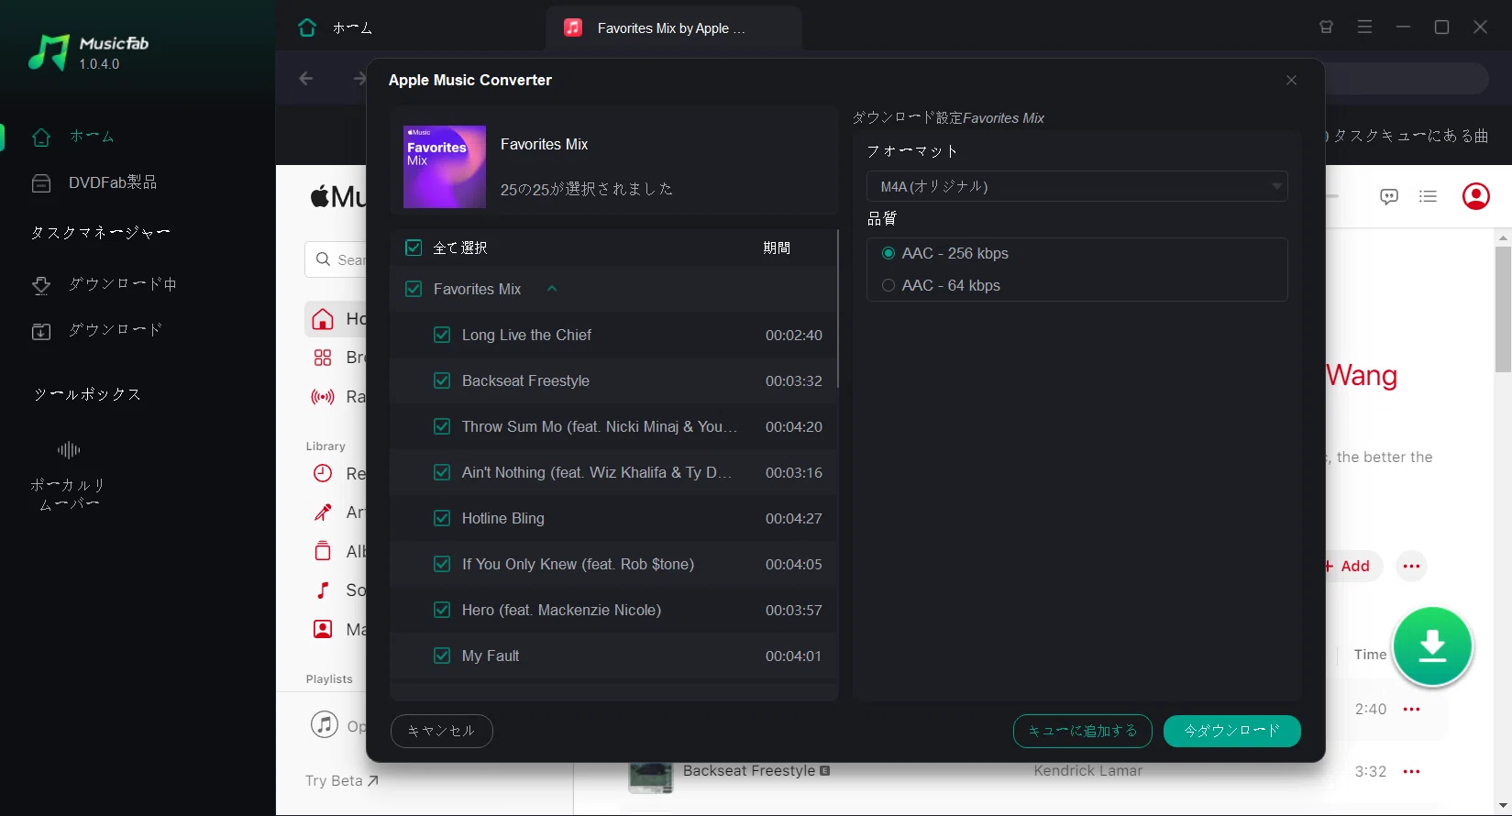
Task: Toggle the 全て選択 checkbox
Action: pos(414,248)
